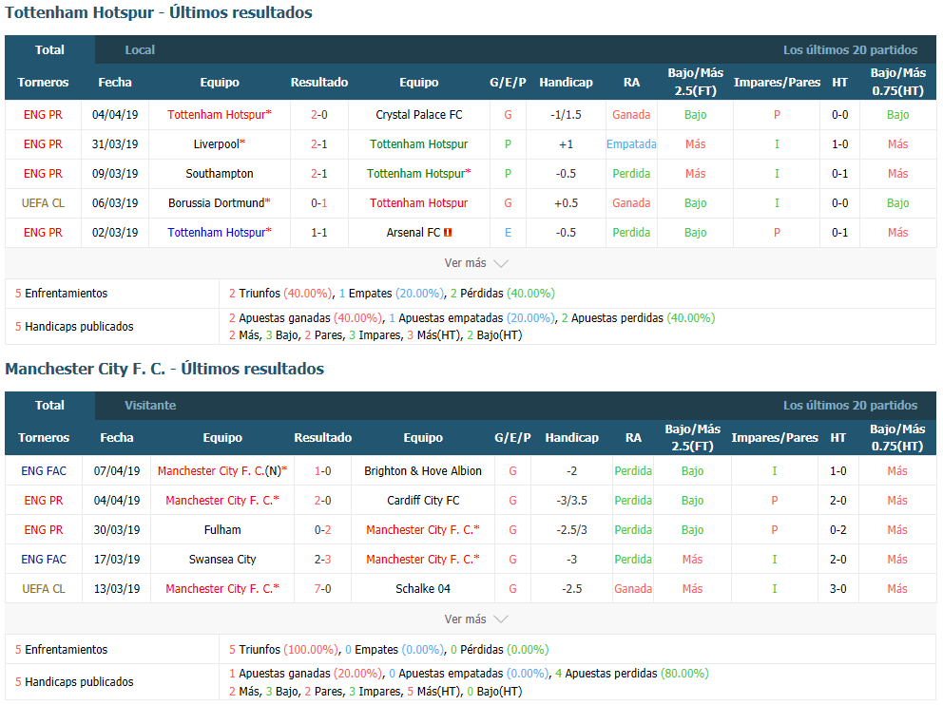
Task: Expand Ver más under Manchester City results
Action: pyautogui.click(x=475, y=619)
